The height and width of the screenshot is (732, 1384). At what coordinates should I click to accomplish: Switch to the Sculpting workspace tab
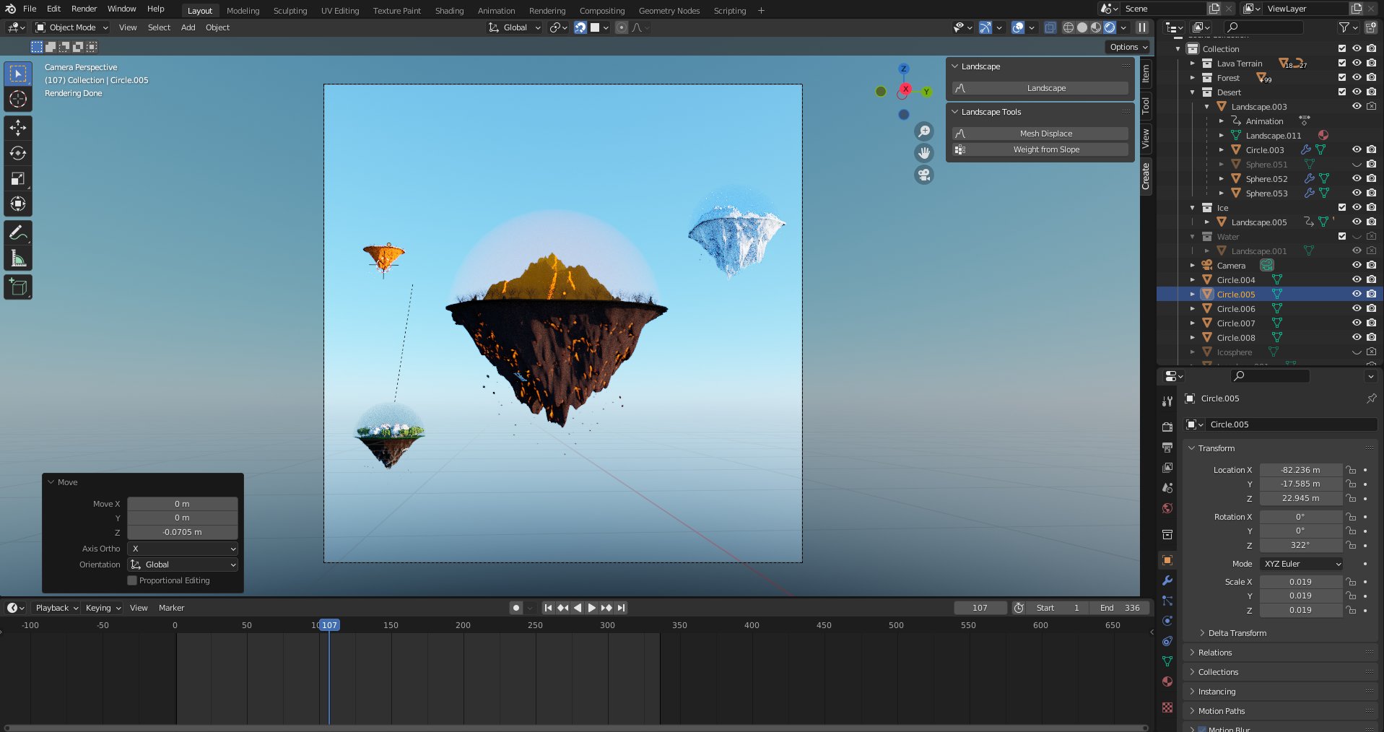tap(290, 11)
